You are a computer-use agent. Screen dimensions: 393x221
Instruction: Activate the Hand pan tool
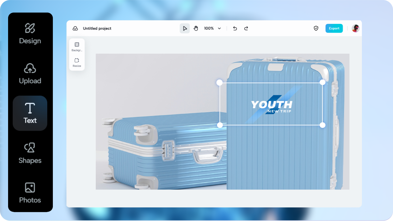(x=196, y=28)
